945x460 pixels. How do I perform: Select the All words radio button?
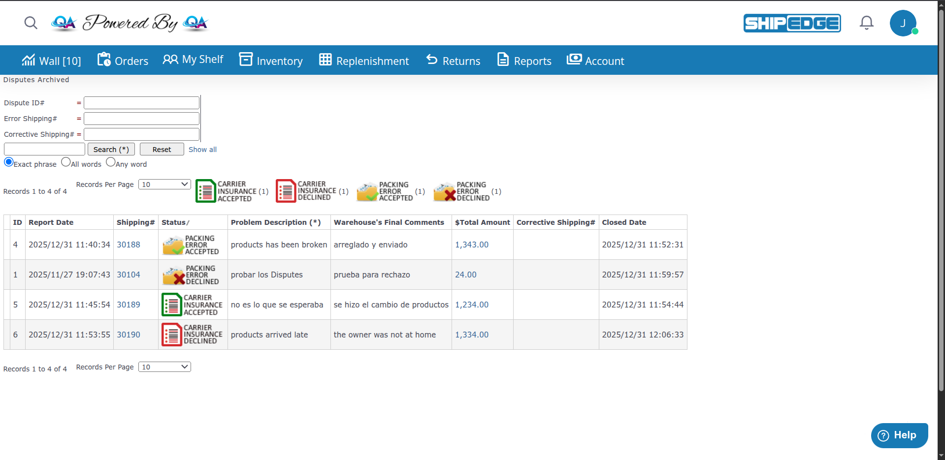66,162
